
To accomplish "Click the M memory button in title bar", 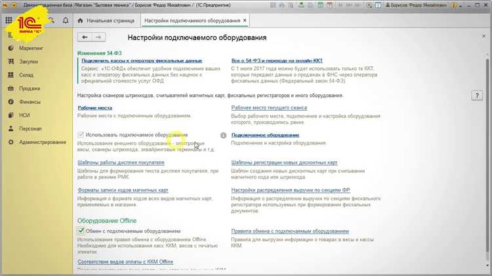I will click(340, 5).
